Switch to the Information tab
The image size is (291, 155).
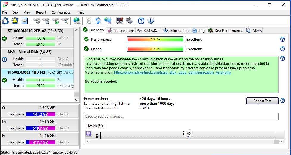coord(176,31)
